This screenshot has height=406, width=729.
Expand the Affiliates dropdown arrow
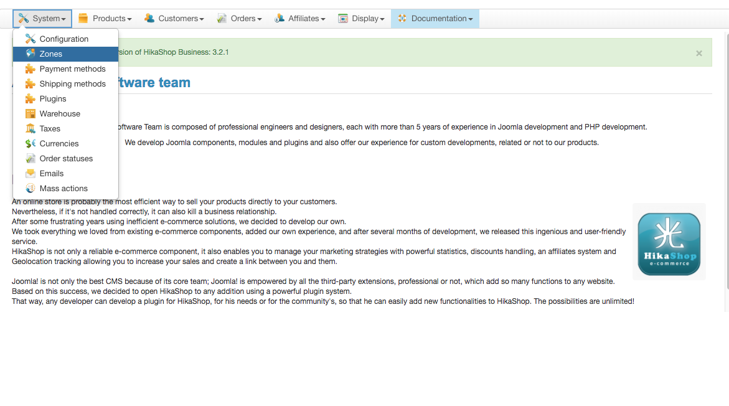tap(322, 19)
